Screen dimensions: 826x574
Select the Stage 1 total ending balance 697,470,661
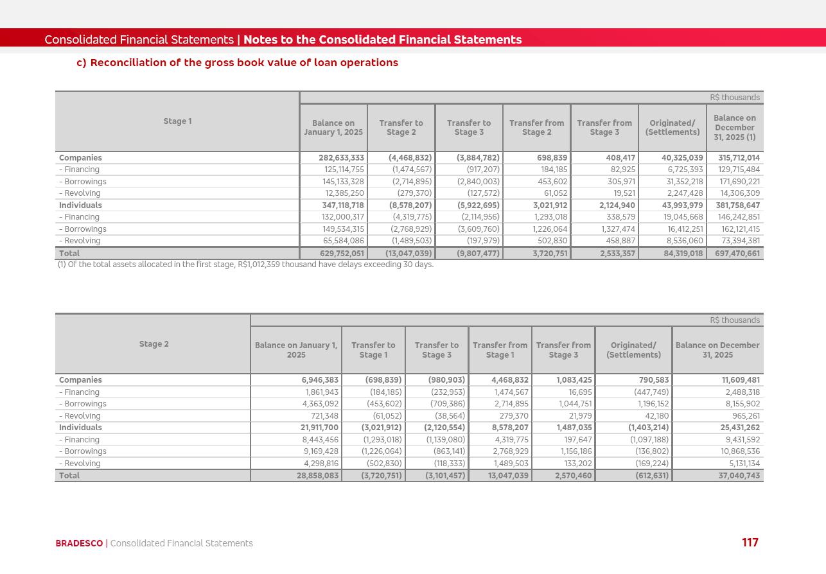737,254
